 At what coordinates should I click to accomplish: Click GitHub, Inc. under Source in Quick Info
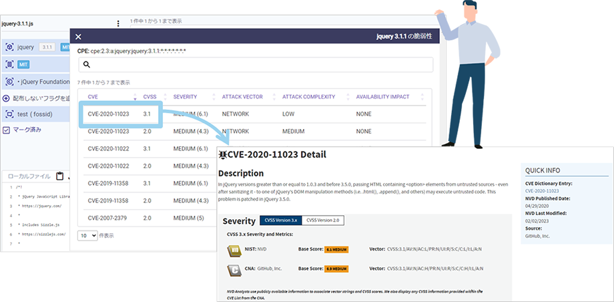pos(536,236)
